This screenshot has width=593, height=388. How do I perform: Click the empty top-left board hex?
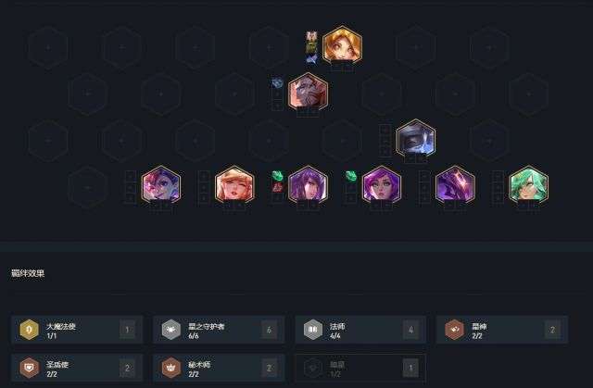[x=48, y=47]
